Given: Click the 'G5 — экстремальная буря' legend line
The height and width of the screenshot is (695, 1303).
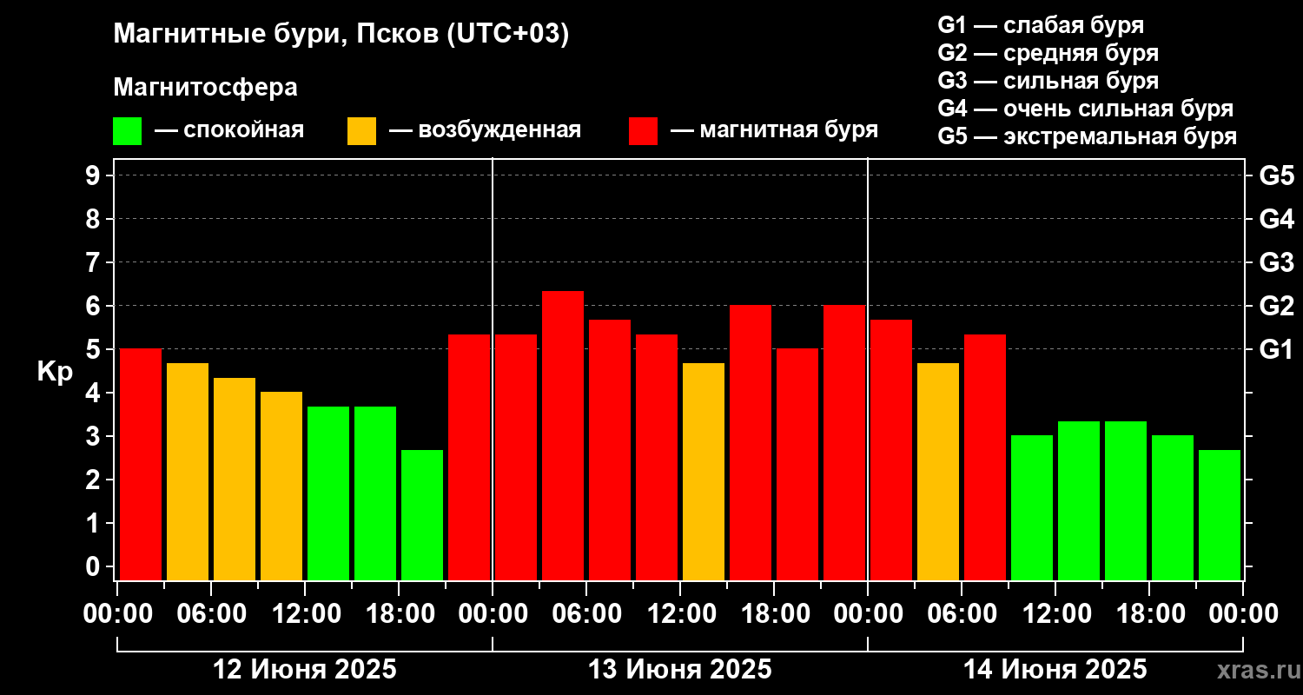Looking at the screenshot, I should coord(1088,136).
